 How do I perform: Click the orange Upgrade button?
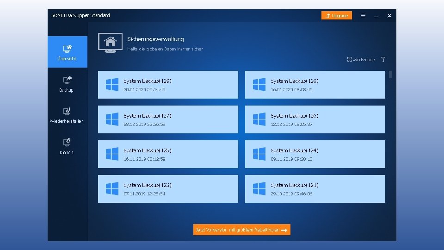click(336, 15)
